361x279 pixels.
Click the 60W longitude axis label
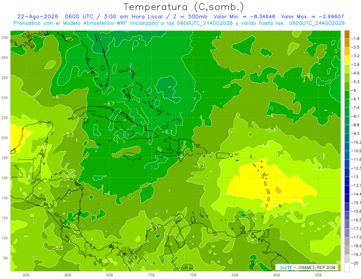click(x=277, y=275)
